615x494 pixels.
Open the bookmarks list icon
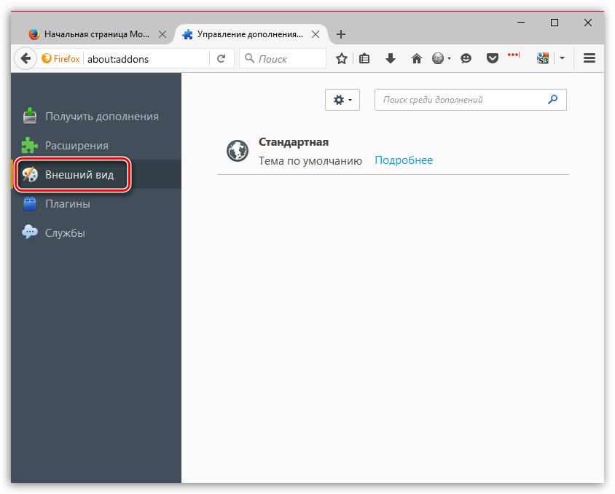coord(365,59)
